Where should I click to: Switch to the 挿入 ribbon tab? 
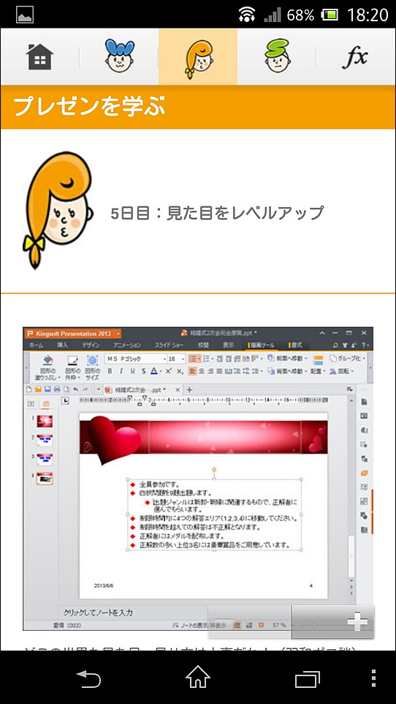62,345
